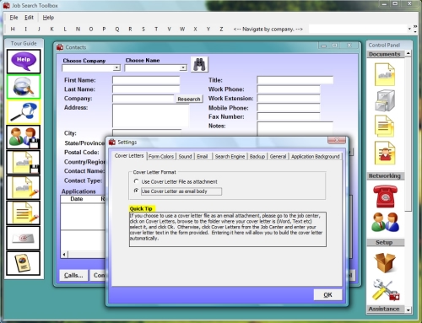Click the Job Search Toolbox title bar icon
Image resolution: width=422 pixels, height=323 pixels.
tap(6, 5)
